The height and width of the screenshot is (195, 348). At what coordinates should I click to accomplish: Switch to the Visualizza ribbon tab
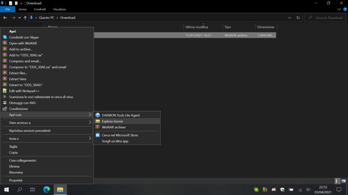click(59, 9)
